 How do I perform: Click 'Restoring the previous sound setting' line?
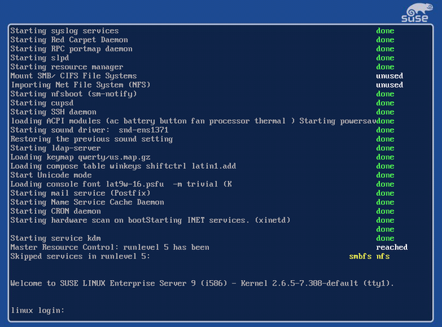click(x=92, y=139)
